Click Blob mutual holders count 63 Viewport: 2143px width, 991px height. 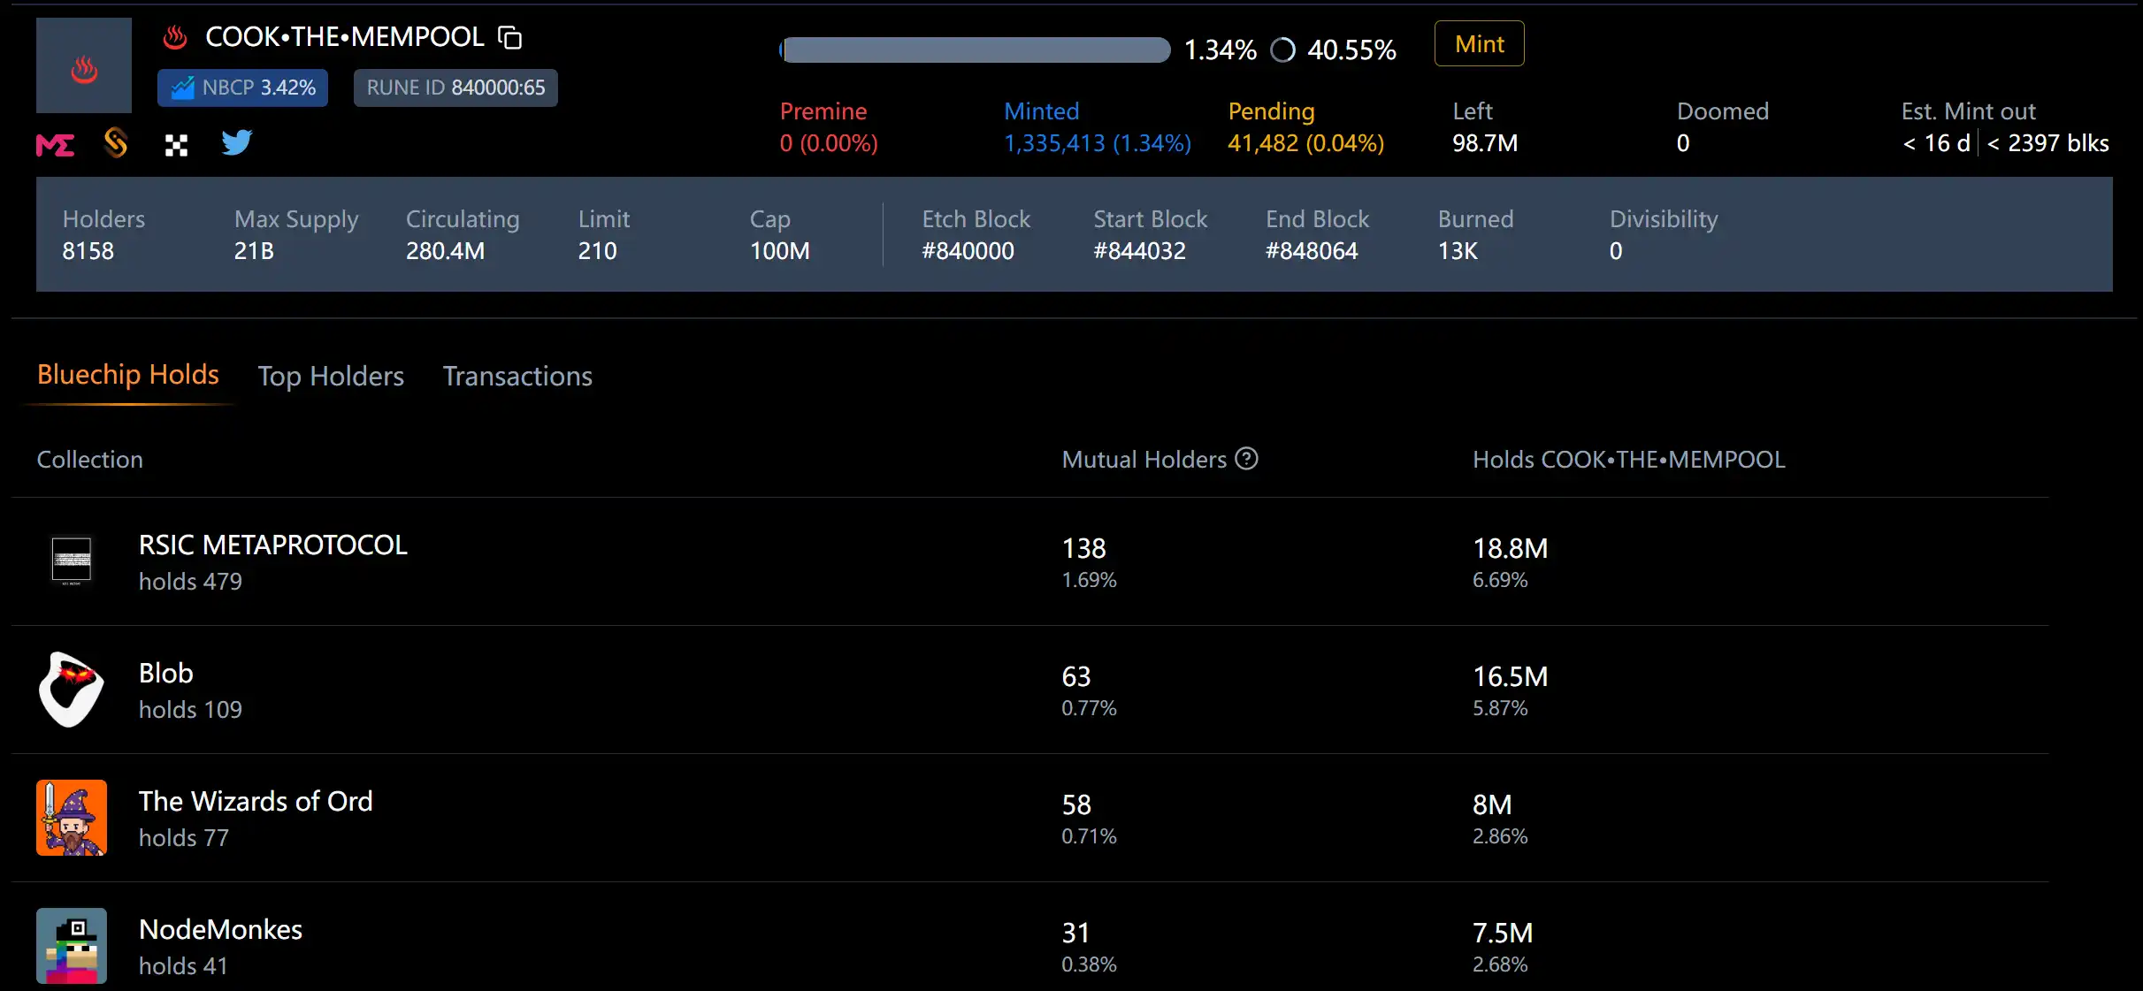pos(1076,676)
